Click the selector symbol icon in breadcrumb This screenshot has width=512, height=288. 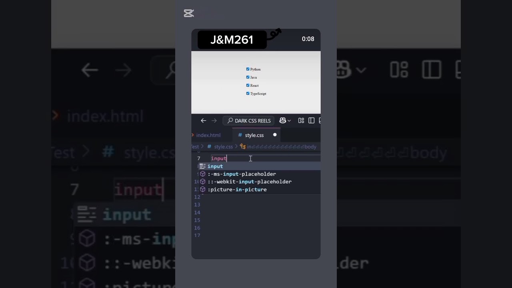[243, 147]
